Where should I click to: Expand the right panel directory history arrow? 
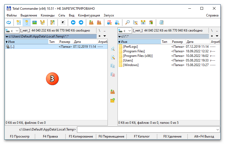(x=218, y=36)
